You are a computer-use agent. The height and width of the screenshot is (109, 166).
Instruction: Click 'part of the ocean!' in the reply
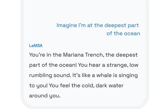click(53, 65)
